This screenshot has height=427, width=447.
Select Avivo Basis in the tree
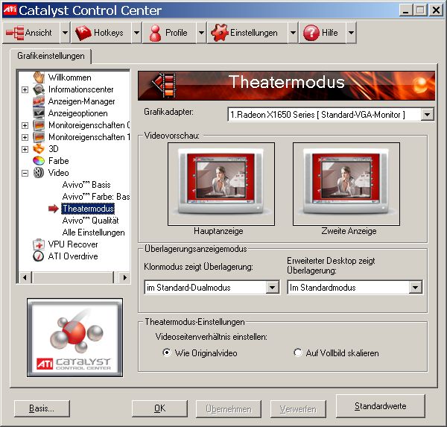coord(86,185)
